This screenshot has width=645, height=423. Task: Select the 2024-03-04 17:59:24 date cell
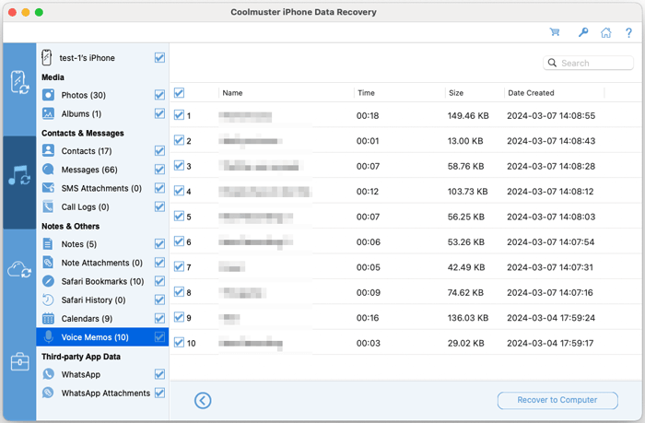pos(551,318)
